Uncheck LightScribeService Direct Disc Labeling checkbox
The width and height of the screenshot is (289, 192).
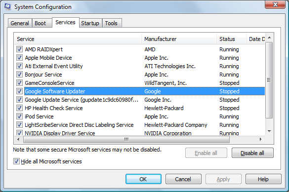point(20,124)
